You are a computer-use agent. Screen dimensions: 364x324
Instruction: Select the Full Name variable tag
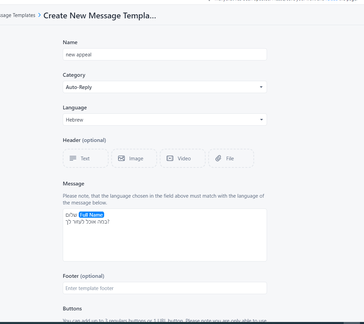(91, 215)
